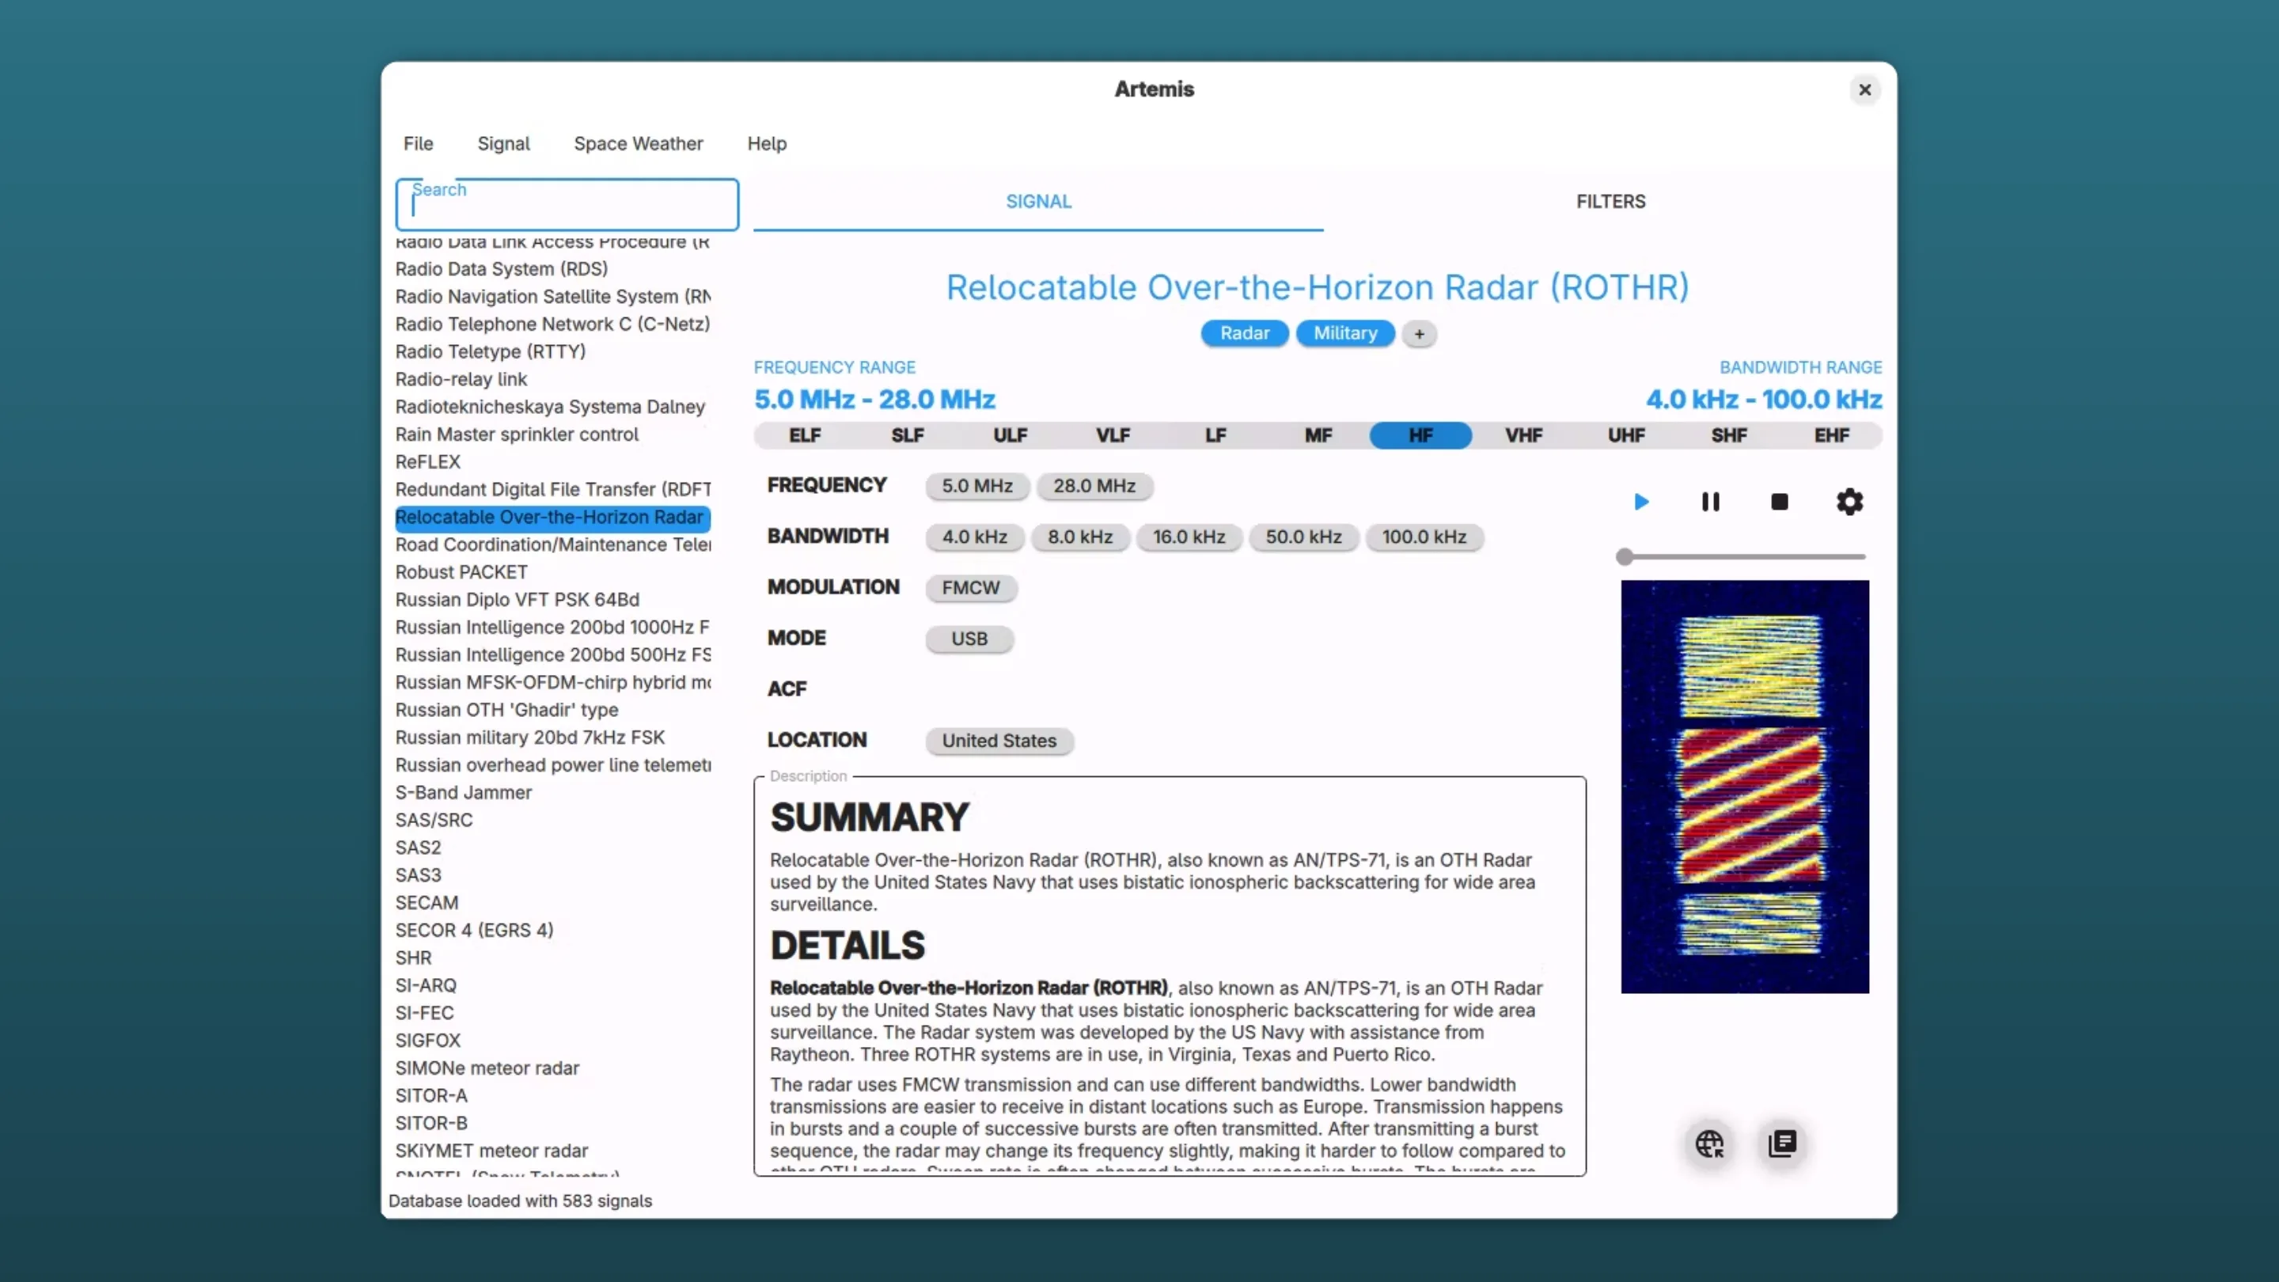The image size is (2279, 1282).
Task: Select Robust PACKET signal entry
Action: (x=553, y=571)
